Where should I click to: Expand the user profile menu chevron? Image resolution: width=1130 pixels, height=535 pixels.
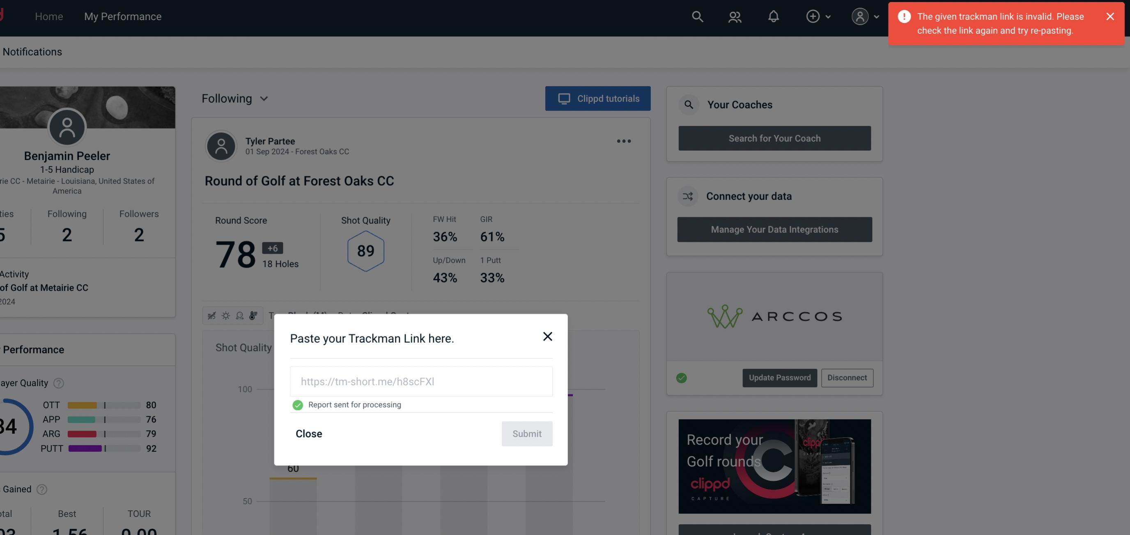pos(875,16)
